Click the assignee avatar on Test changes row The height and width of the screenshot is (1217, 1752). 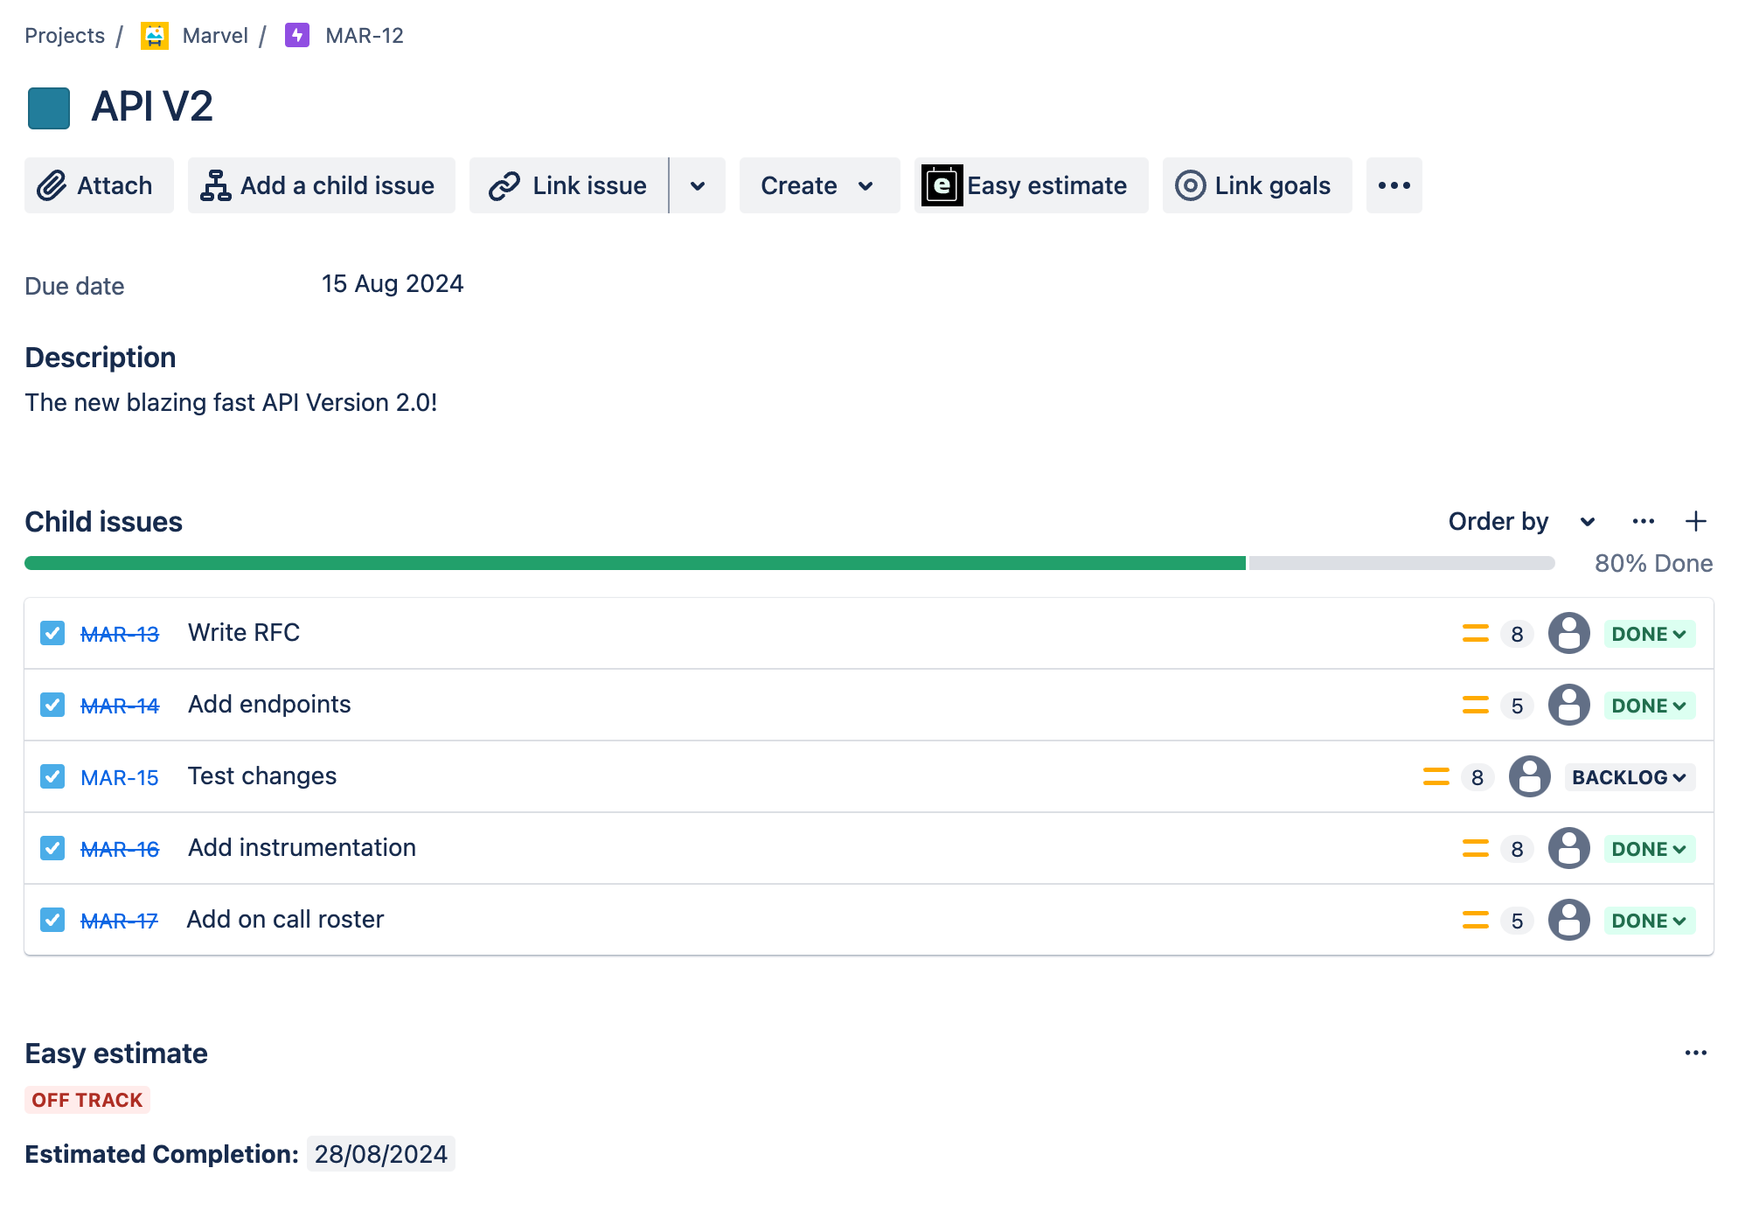1530,776
